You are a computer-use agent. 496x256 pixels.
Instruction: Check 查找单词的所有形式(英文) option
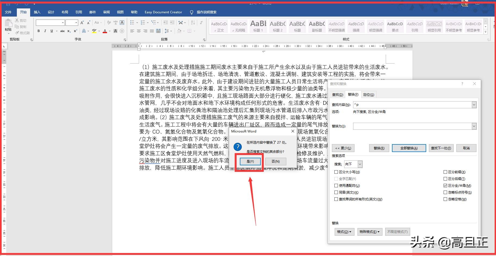point(336,199)
